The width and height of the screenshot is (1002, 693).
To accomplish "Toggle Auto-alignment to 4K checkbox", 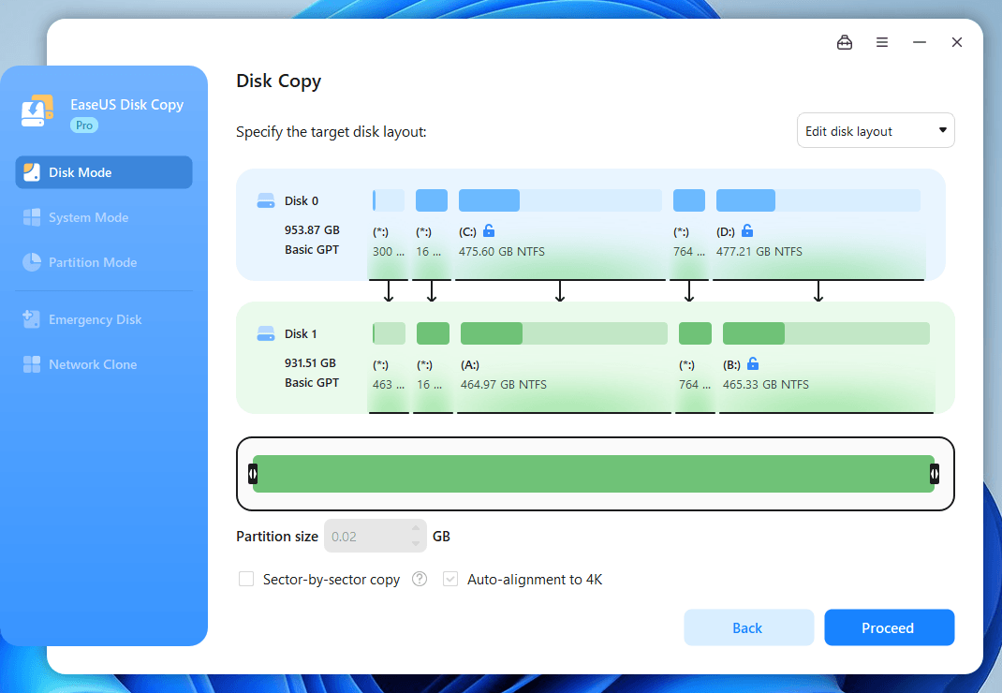I will coord(450,579).
